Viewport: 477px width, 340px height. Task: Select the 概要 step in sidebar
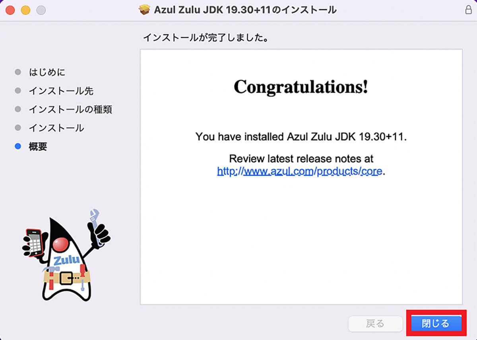38,146
